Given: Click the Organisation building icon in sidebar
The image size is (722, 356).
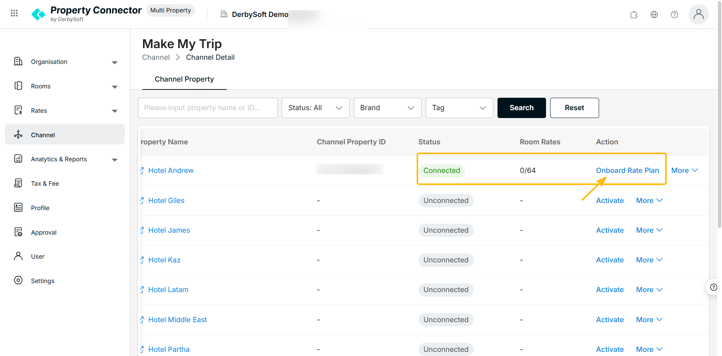Looking at the screenshot, I should tap(18, 61).
